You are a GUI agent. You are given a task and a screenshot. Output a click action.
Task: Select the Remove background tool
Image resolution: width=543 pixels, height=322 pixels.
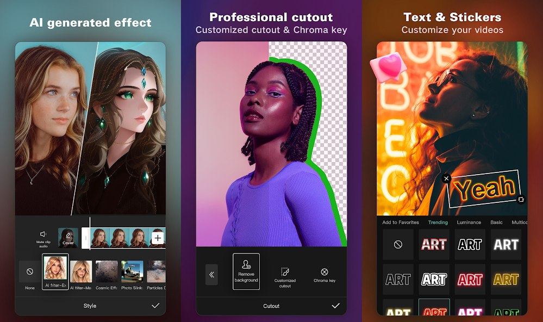(246, 271)
